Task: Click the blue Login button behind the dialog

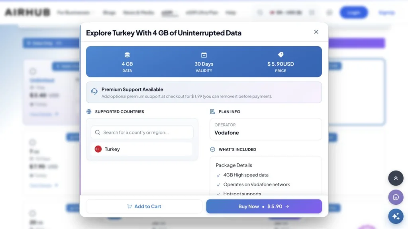Action: 354,12
